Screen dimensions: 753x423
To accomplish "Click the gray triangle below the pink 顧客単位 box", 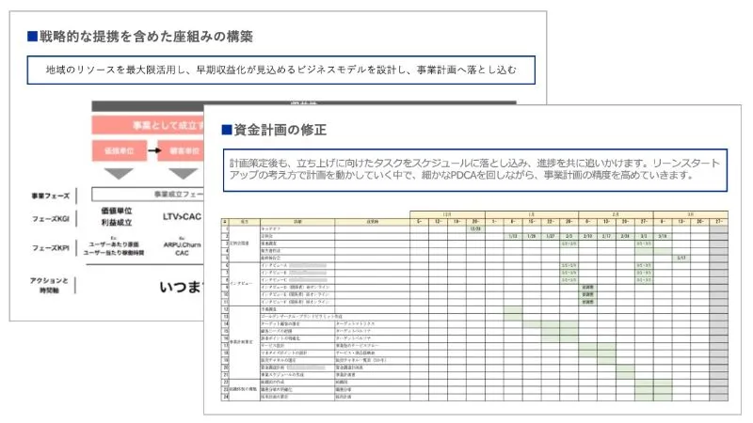I will pyautogui.click(x=183, y=173).
